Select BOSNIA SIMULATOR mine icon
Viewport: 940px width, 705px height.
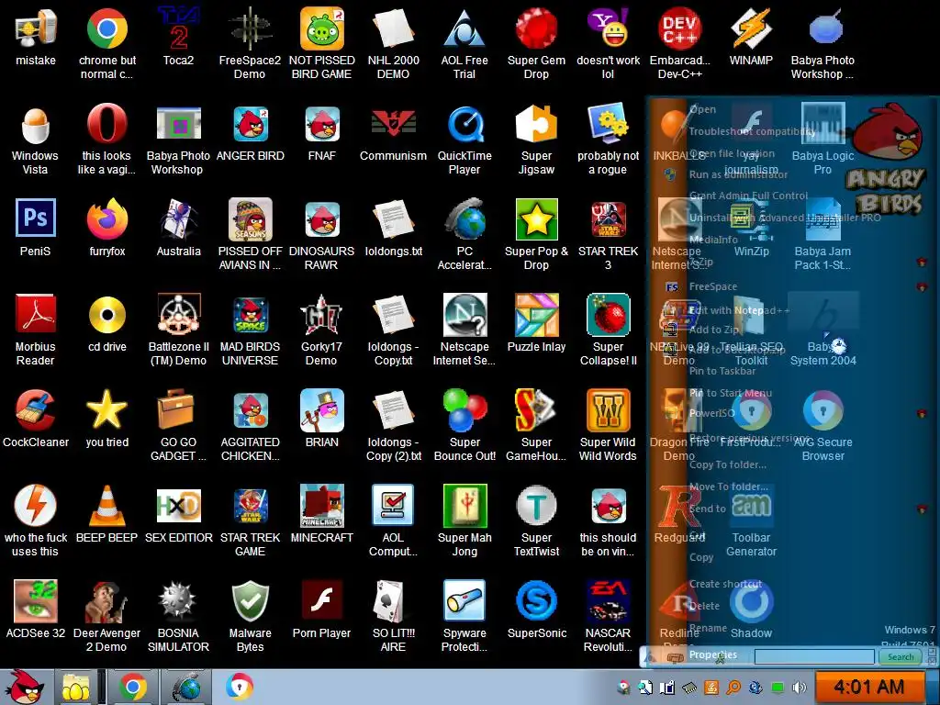pos(178,600)
